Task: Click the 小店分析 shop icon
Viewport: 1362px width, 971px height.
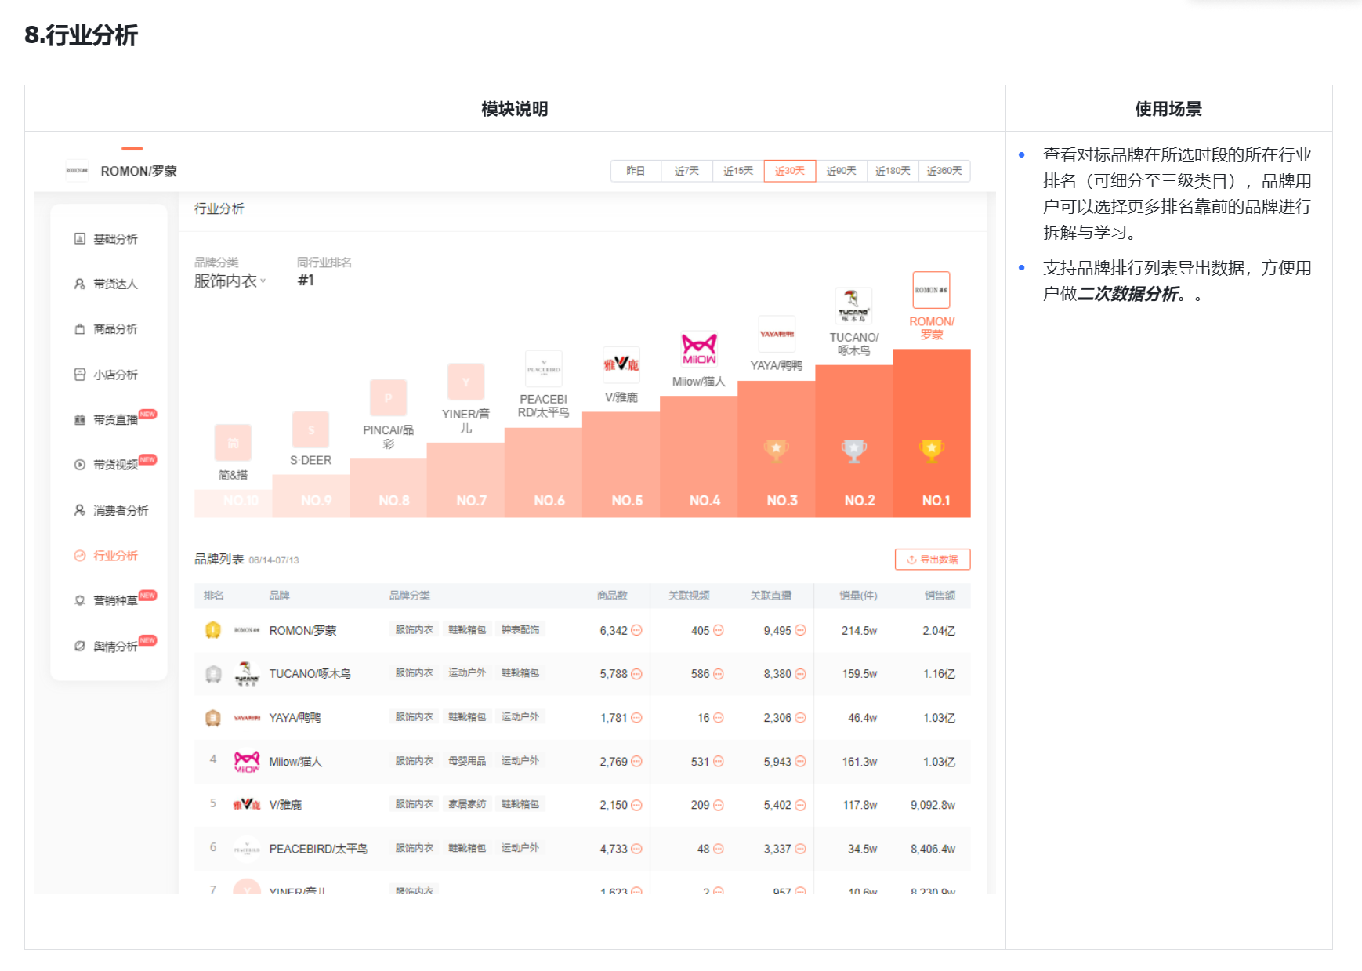Action: tap(79, 375)
